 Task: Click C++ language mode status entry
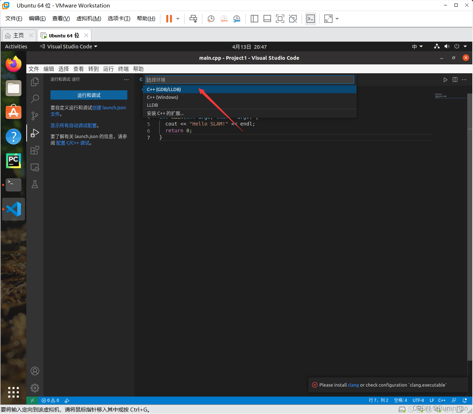pyautogui.click(x=442, y=400)
